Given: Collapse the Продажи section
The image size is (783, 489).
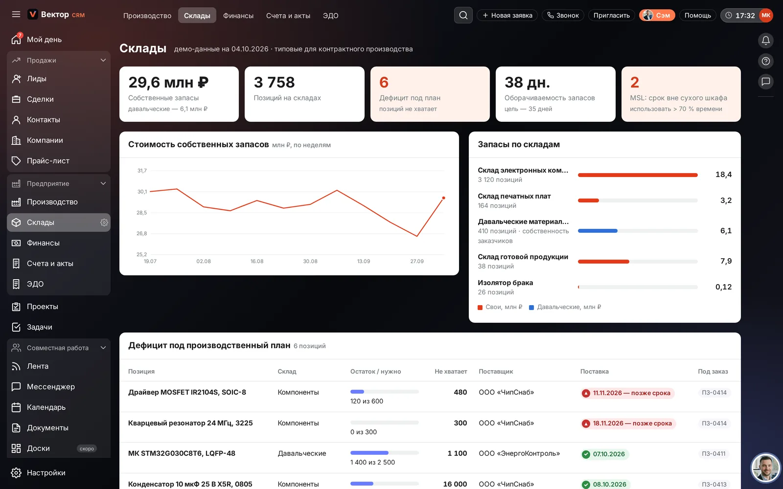Looking at the screenshot, I should pos(103,60).
